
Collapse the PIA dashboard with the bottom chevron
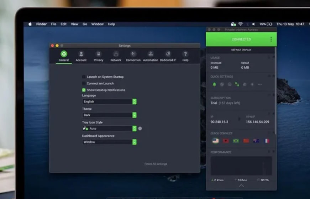[x=241, y=186]
